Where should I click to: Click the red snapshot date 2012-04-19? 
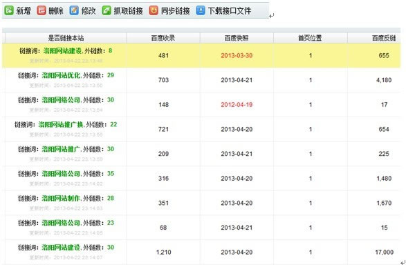(x=237, y=105)
